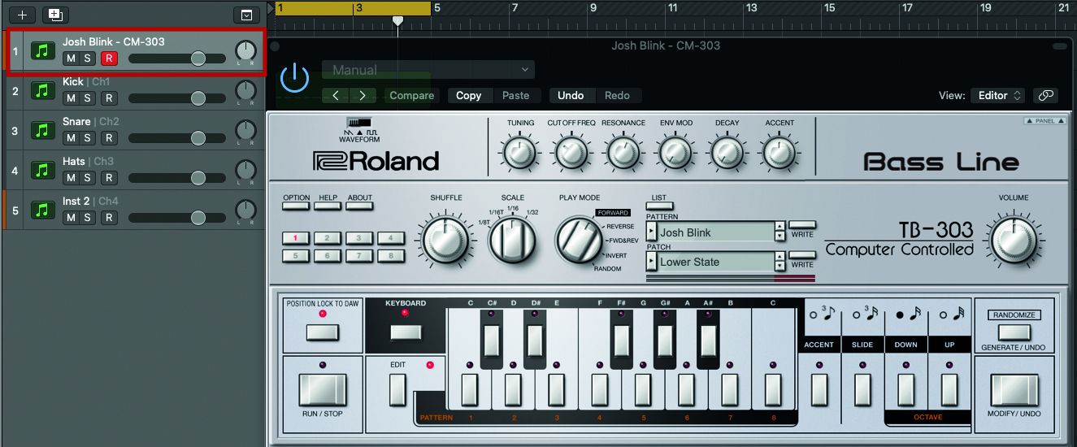This screenshot has width=1077, height=447.
Task: Mute the Inst 2 track
Action: 71,218
